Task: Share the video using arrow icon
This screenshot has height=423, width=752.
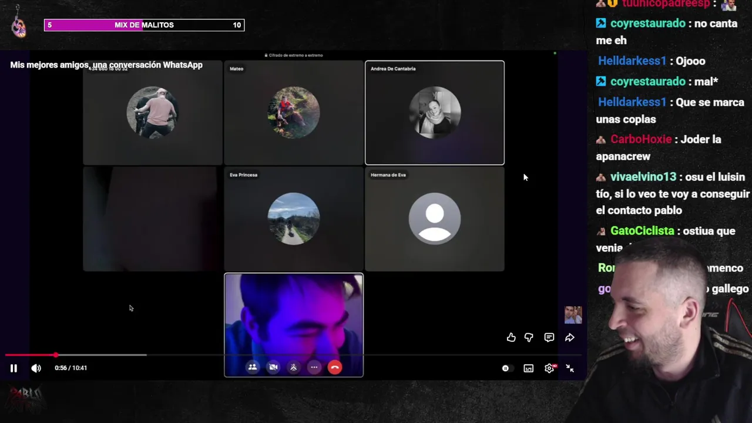Action: point(570,337)
